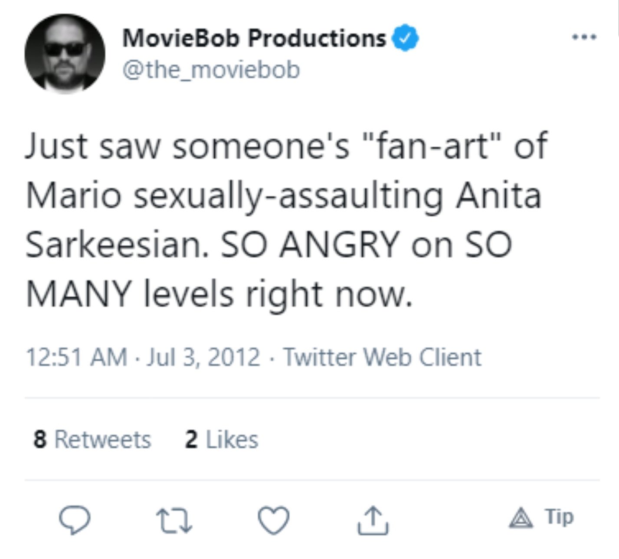Screen dimensions: 619x559
Task: View the 8 Retweets list
Action: [92, 439]
